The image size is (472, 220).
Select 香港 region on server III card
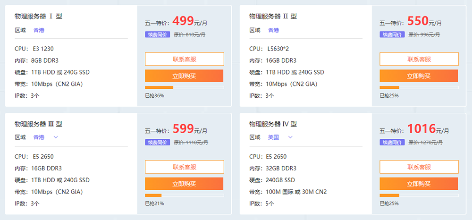39,137
